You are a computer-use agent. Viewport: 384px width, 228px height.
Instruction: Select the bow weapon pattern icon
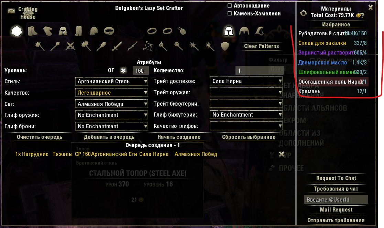coord(148,46)
